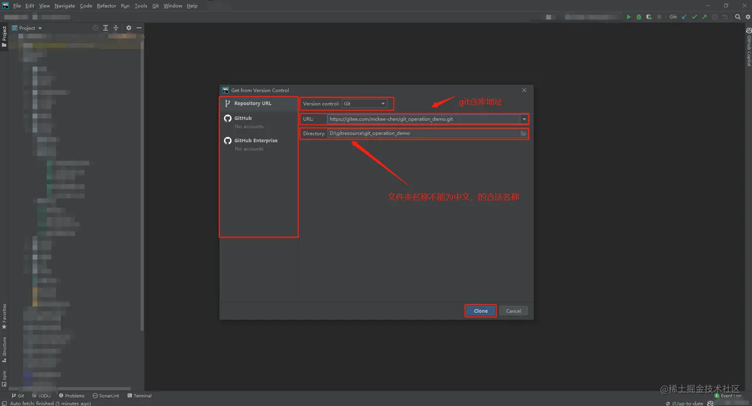752x406 pixels.
Task: Cancel the Get from Version Control dialog
Action: (x=513, y=311)
